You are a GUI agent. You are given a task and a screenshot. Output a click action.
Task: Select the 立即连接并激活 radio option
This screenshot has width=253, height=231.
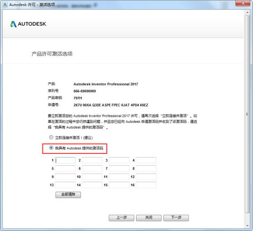tap(51, 137)
